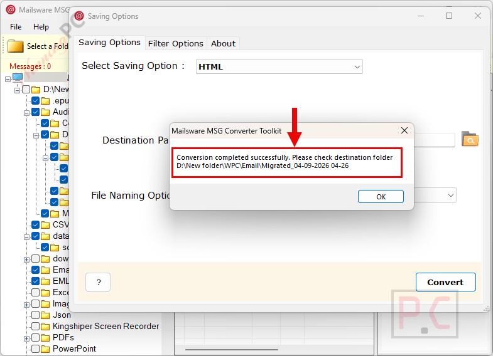Expand the Images folder node
The image size is (493, 356).
pyautogui.click(x=27, y=305)
